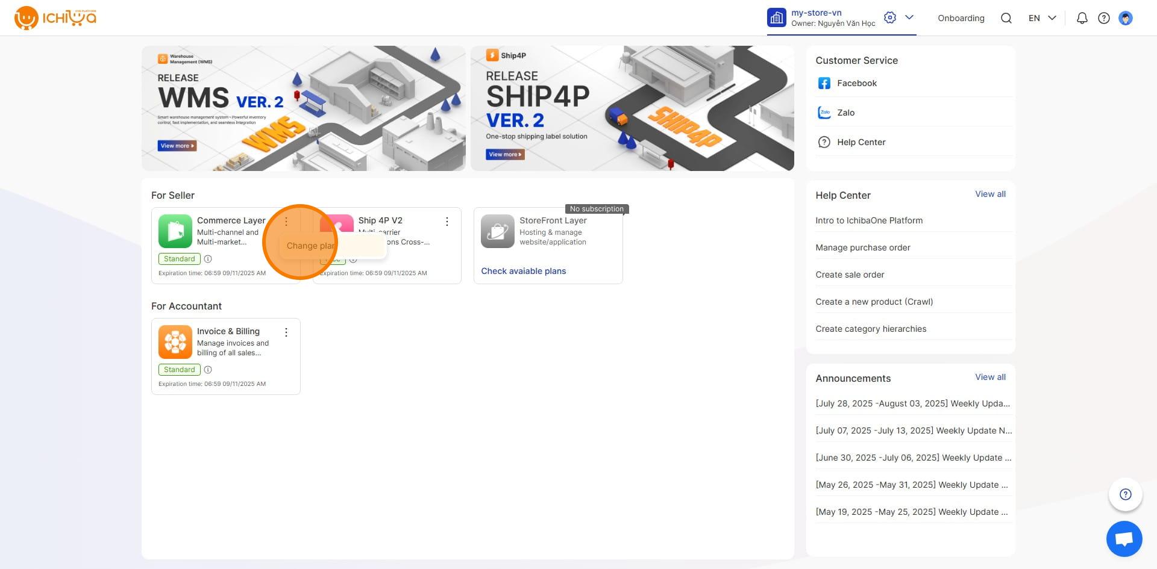Click the search magnifier icon
This screenshot has width=1157, height=569.
coord(1006,18)
